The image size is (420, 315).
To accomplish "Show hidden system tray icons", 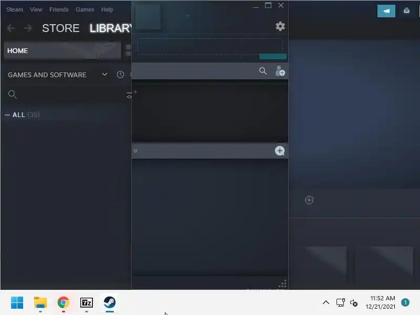I will (326, 303).
